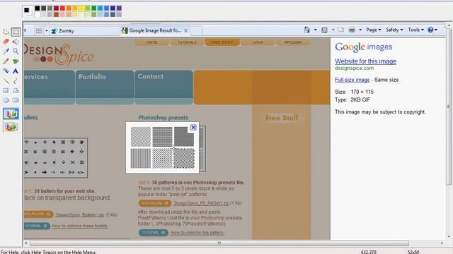Open the TUTORIALS nav tab
Viewport: 453px width, 254px height.
[187, 42]
